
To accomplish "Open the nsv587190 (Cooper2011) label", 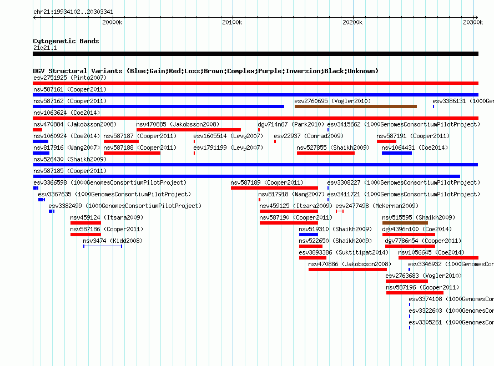I will pyautogui.click(x=296, y=217).
